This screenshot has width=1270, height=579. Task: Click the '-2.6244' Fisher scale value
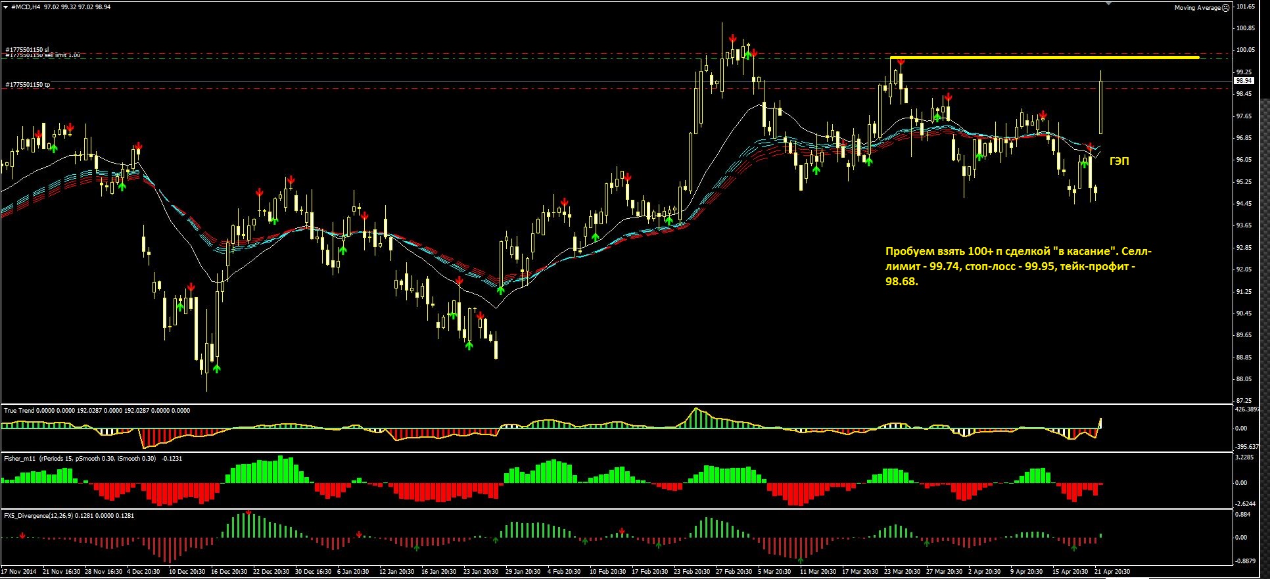[1246, 504]
